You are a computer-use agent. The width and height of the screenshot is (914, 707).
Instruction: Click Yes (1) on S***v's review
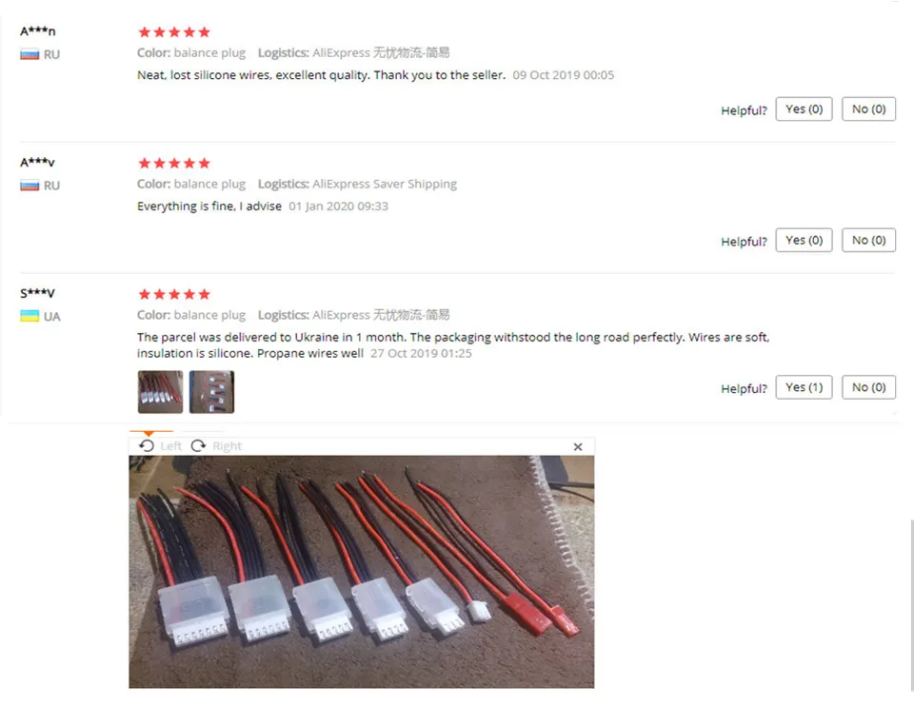point(804,387)
